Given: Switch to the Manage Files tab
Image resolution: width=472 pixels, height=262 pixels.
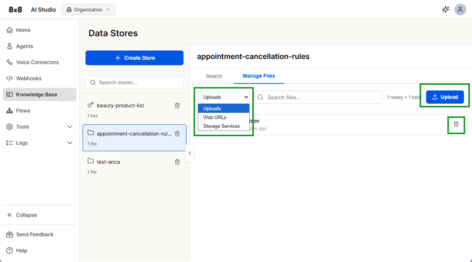Looking at the screenshot, I should pos(259,76).
